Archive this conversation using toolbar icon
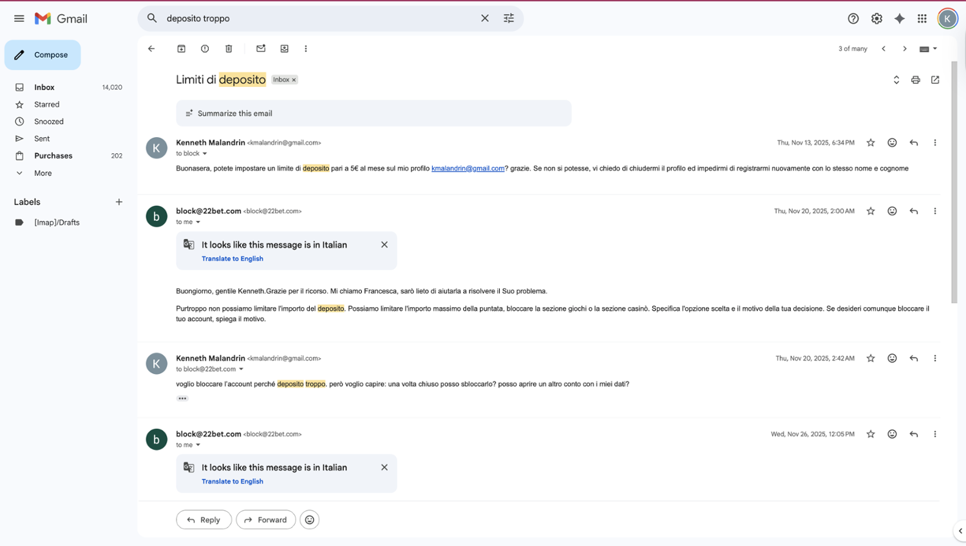Screen dimensions: 966x546 (182, 49)
